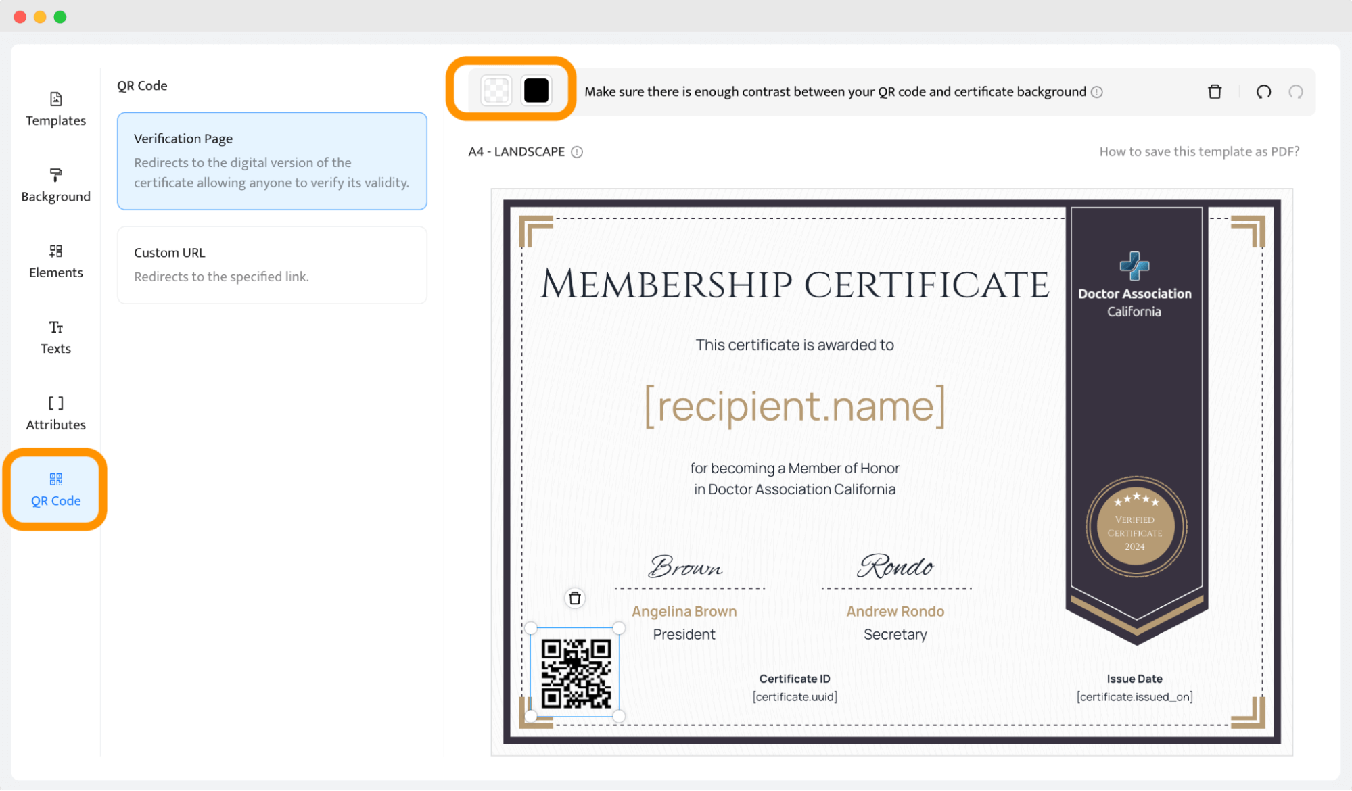Viewport: 1352px width, 791px height.
Task: Select the 'President' title text
Action: (684, 634)
